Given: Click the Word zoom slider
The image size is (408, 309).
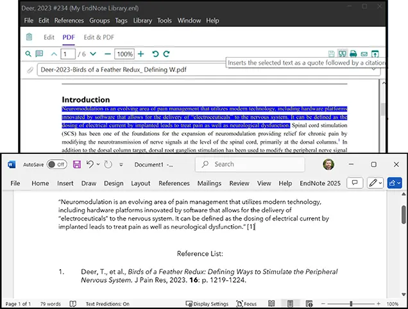Looking at the screenshot, I should pyautogui.click(x=350, y=303).
